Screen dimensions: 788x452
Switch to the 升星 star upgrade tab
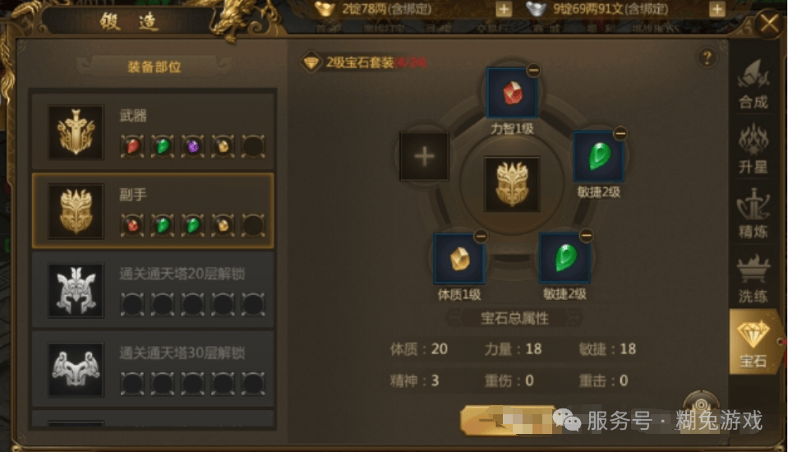(x=753, y=149)
